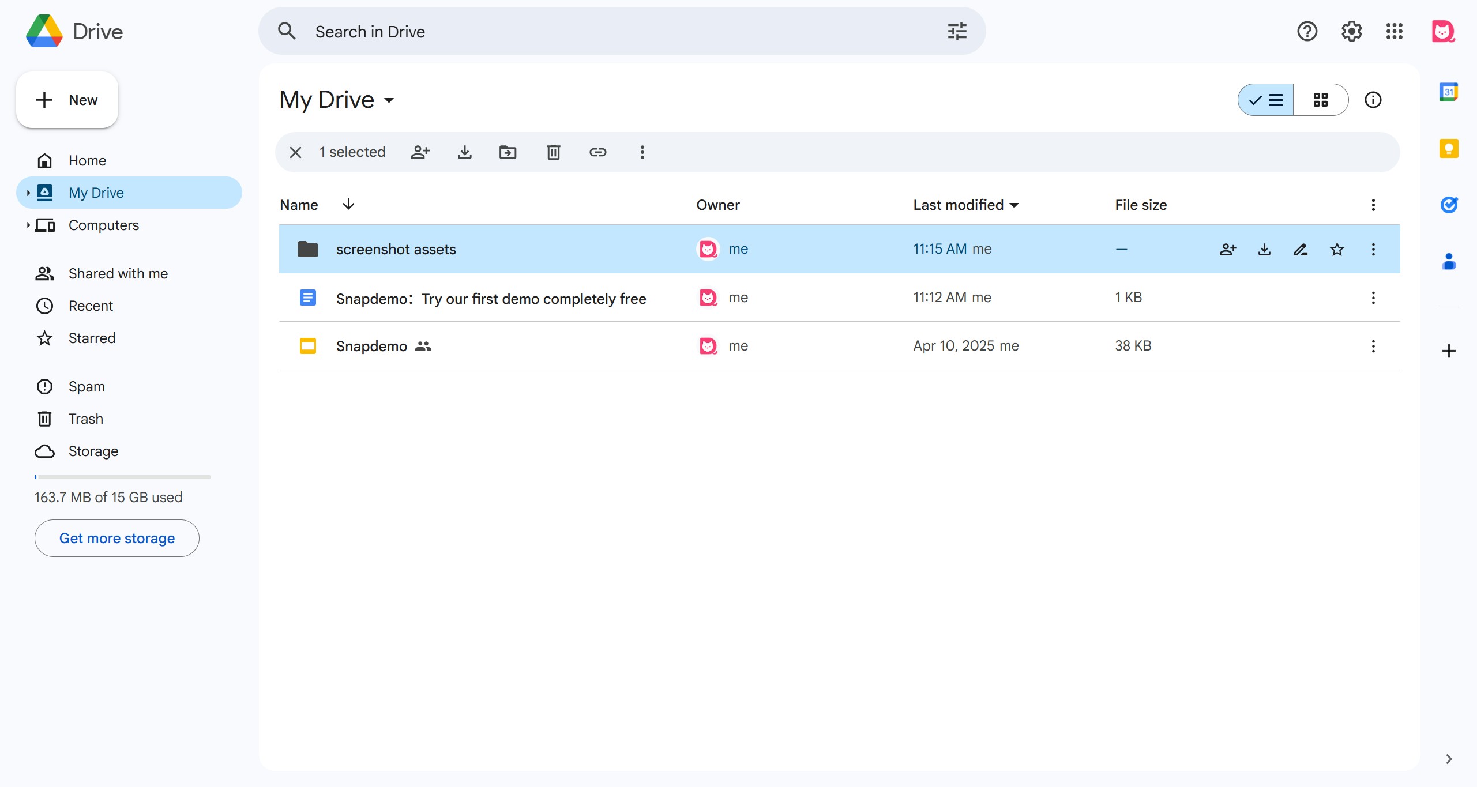1477x787 pixels.
Task: Rename the screenshot assets folder
Action: tap(1301, 249)
